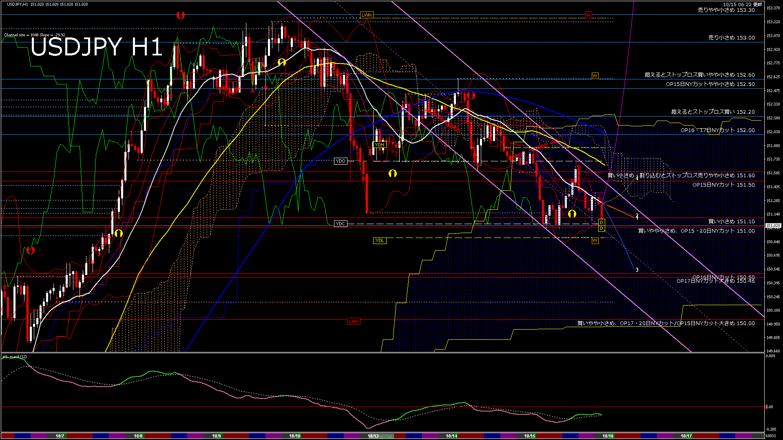The image size is (783, 440).
Task: Click the 売り小さめ 153.00 level text
Action: point(731,37)
